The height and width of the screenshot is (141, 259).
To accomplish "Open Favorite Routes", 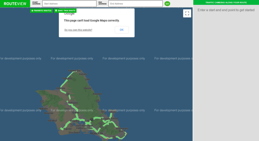I will pyautogui.click(x=41, y=11).
